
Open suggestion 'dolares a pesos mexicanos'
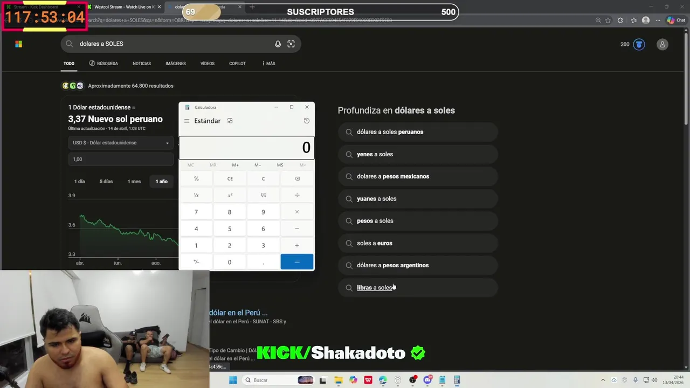pyautogui.click(x=418, y=176)
